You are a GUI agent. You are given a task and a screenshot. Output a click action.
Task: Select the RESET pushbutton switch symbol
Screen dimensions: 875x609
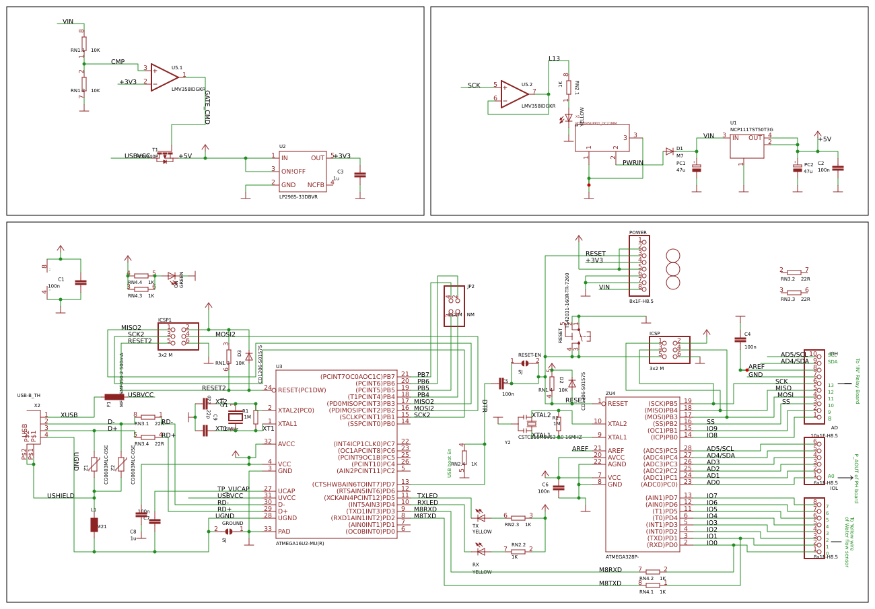point(577,333)
